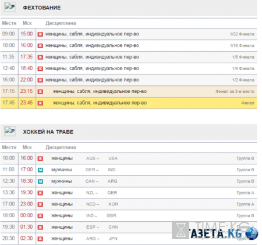The image size is (262, 245).
Task: Click the Дисциплина column header in the hockey table
Action: [x=61, y=147]
